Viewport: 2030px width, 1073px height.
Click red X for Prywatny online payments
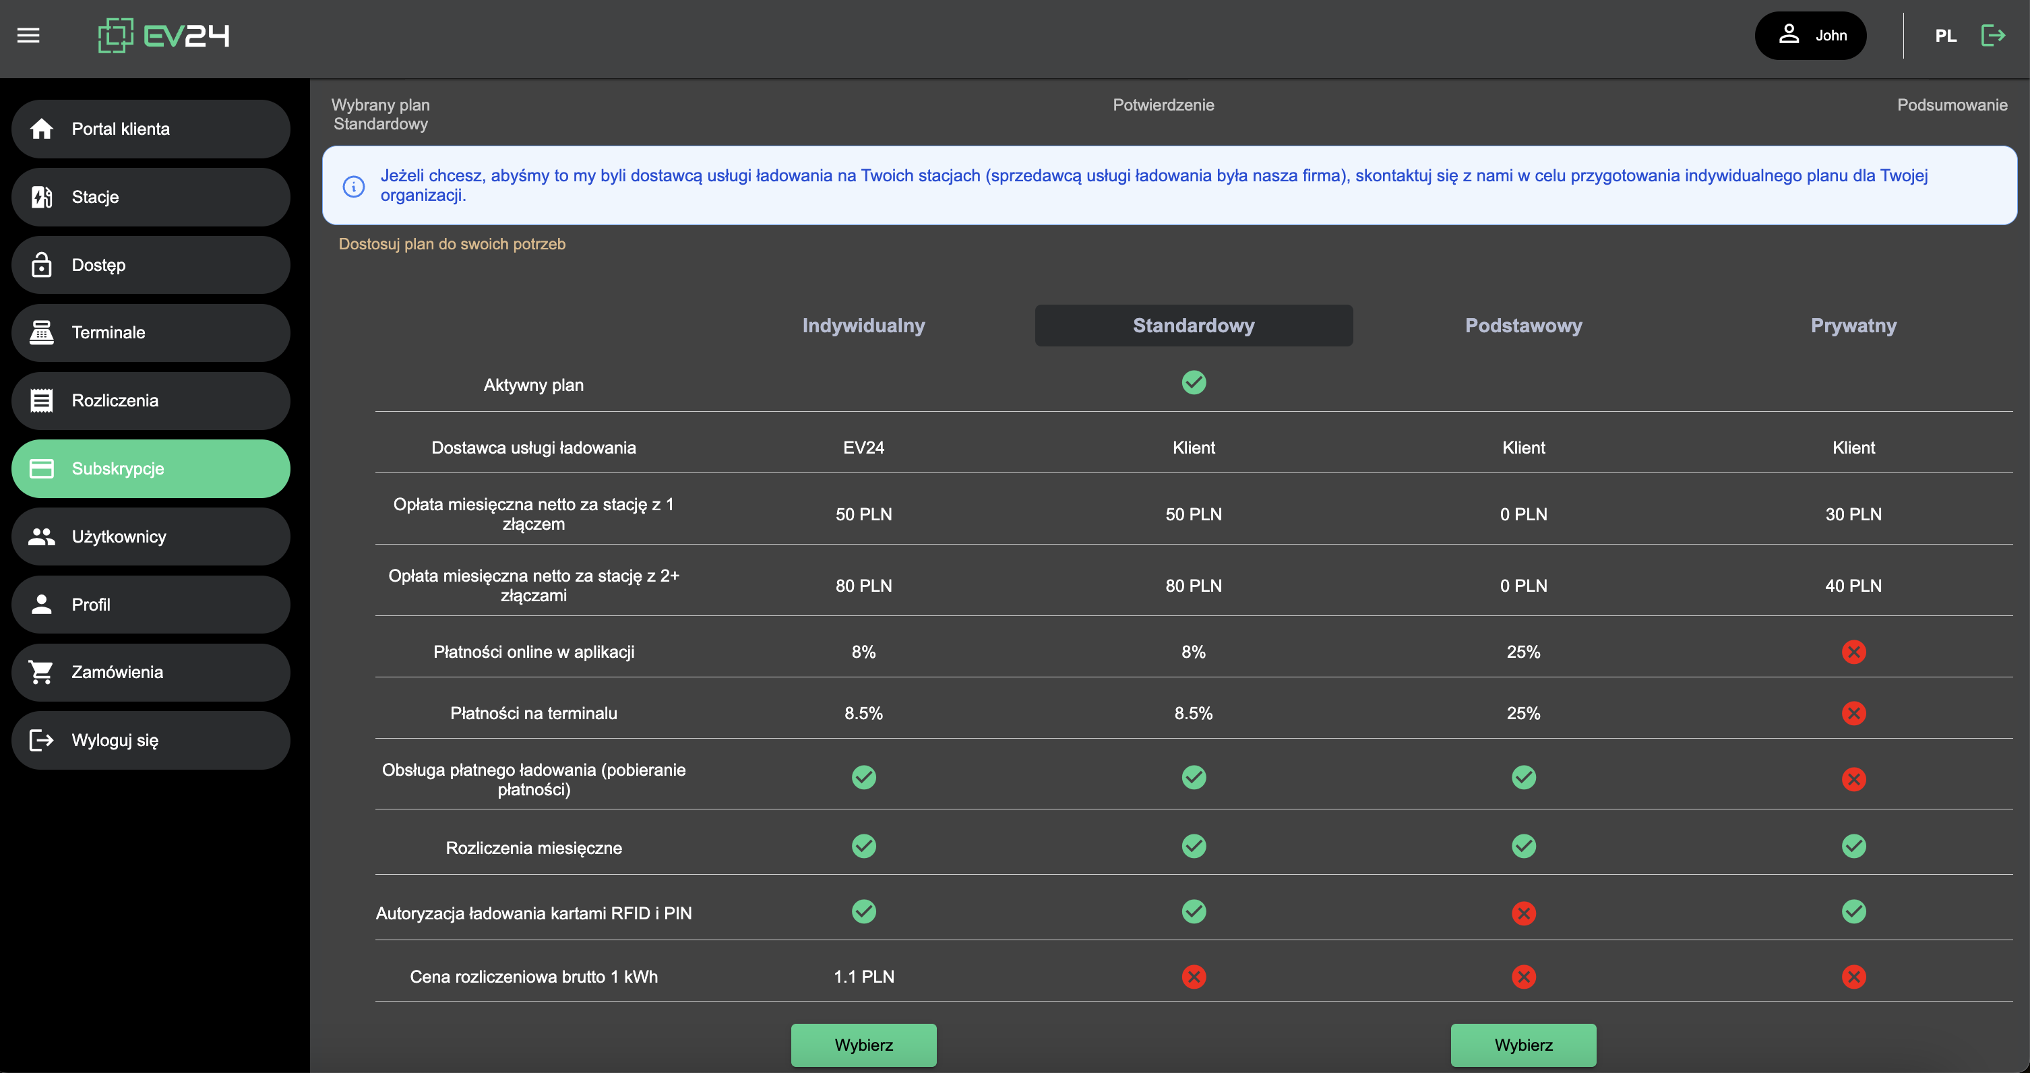[1853, 652]
